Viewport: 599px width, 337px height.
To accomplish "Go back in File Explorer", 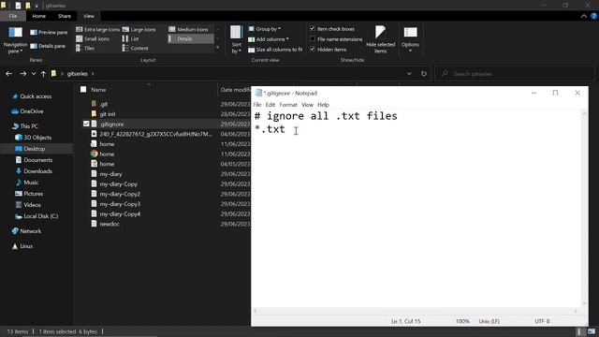I will (8, 73).
